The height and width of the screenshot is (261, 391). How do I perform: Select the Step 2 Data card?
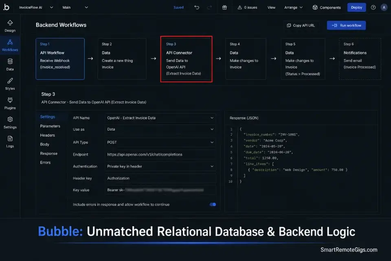pos(122,59)
